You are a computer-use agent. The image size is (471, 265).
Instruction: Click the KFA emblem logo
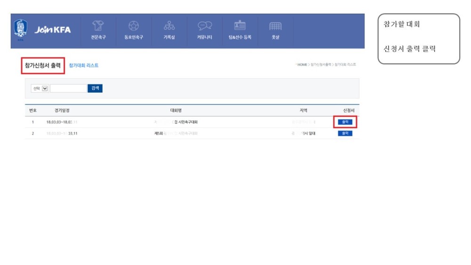21,29
